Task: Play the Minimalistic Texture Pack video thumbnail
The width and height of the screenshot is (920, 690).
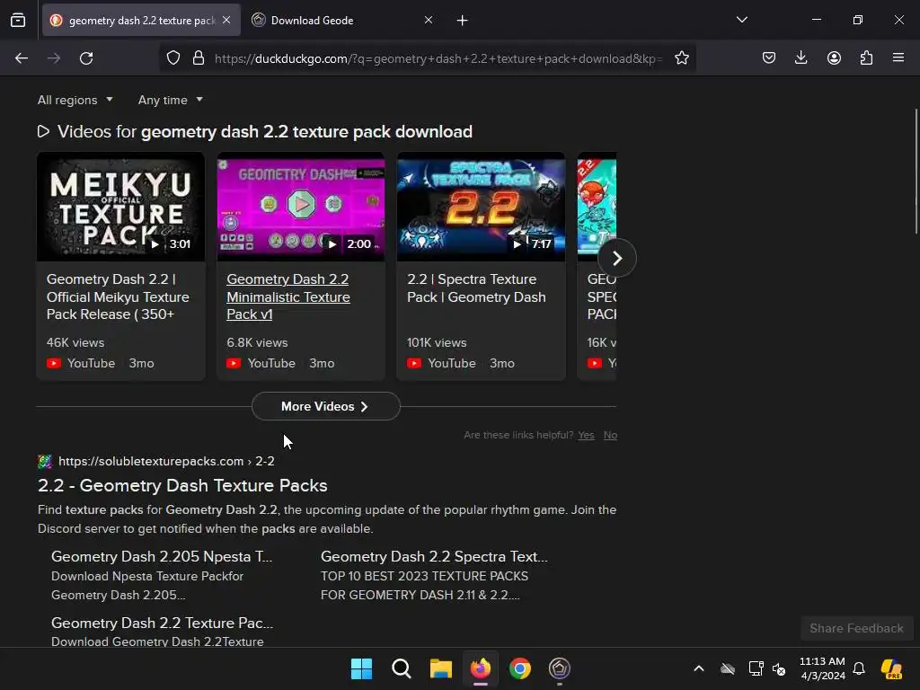Action: pyautogui.click(x=301, y=207)
